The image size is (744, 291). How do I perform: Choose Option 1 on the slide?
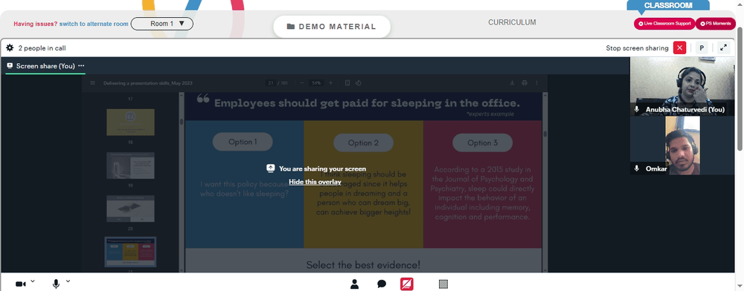pos(243,142)
